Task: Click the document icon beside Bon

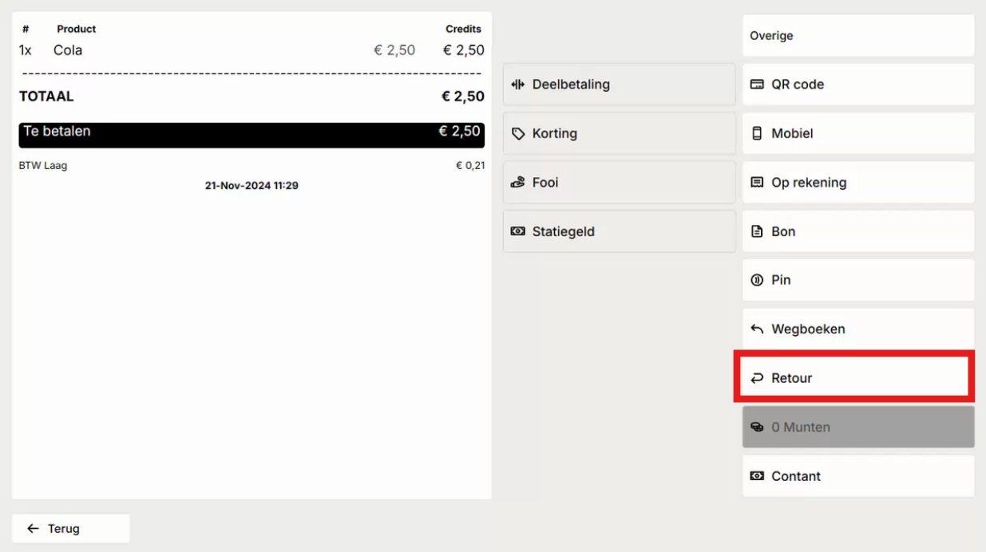Action: click(x=757, y=232)
